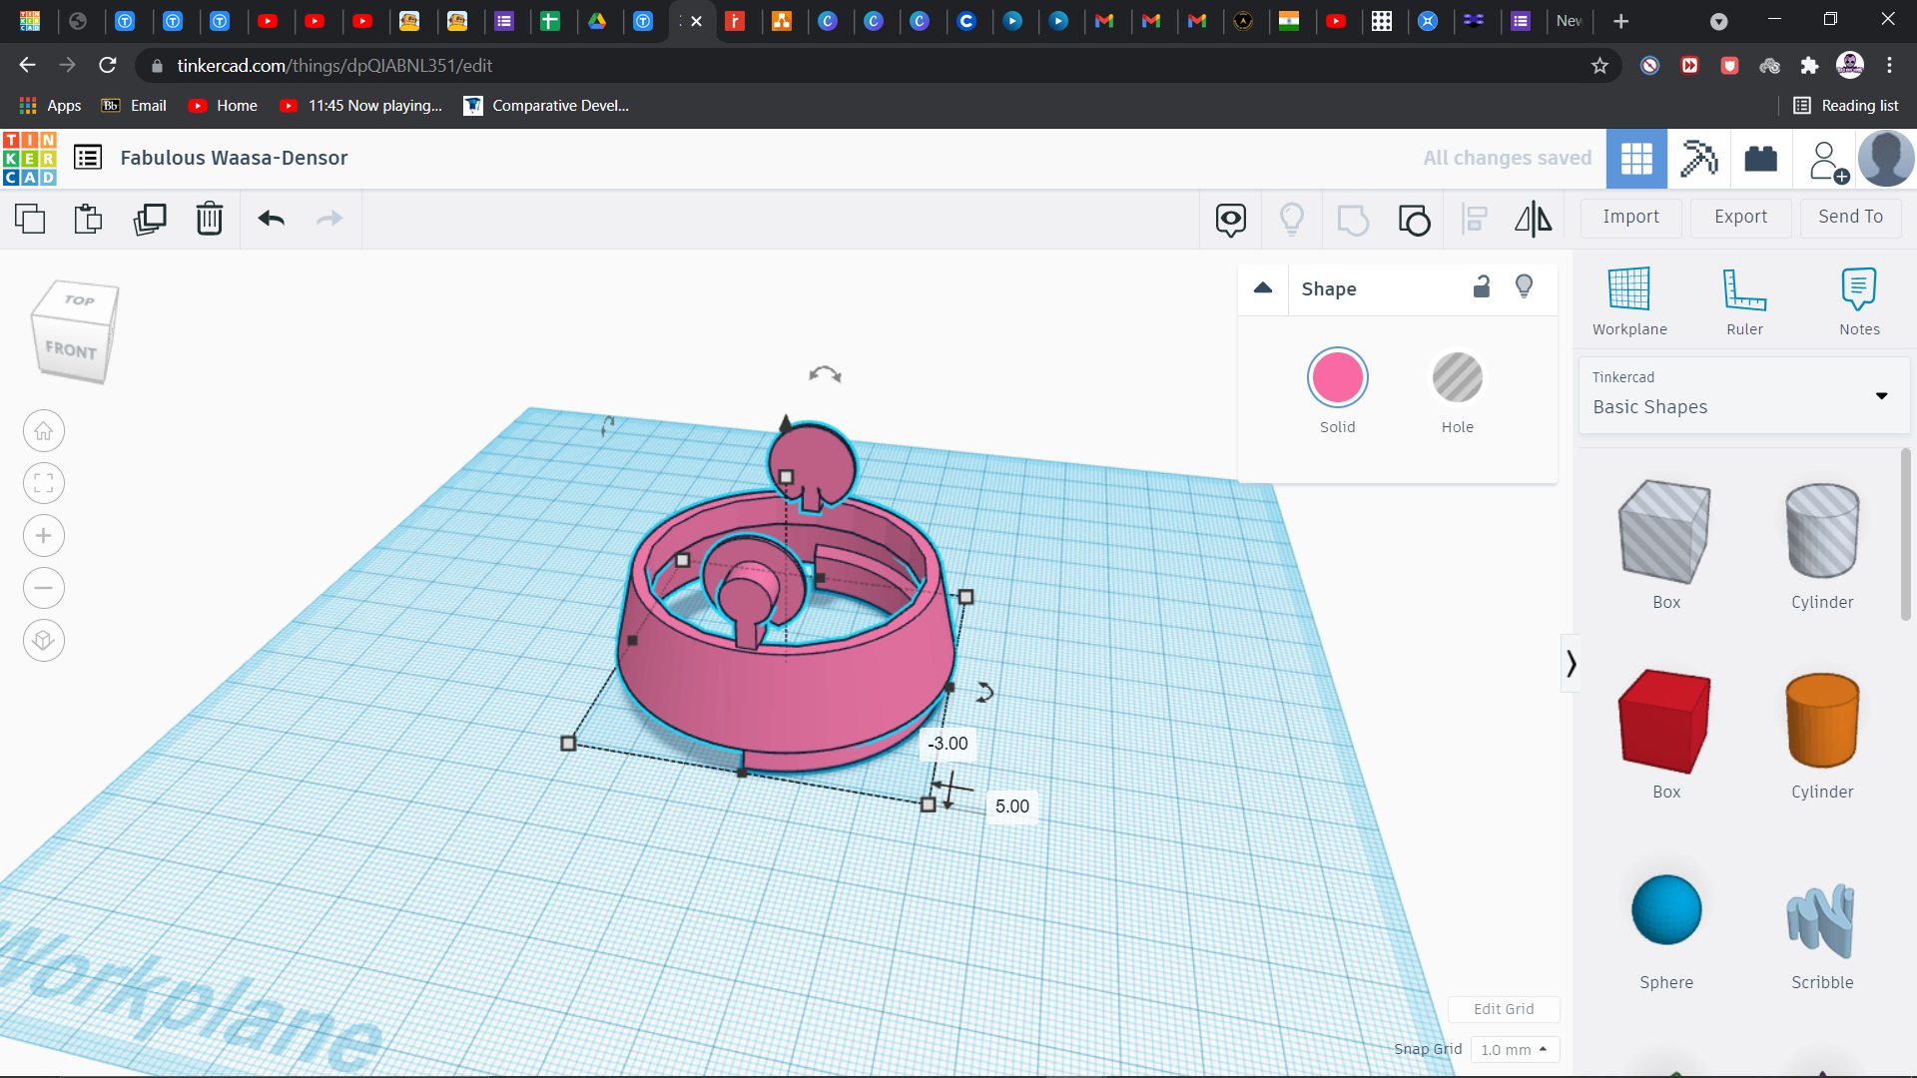Pick the pink Solid color swatch
The height and width of the screenshot is (1078, 1917).
click(1337, 378)
